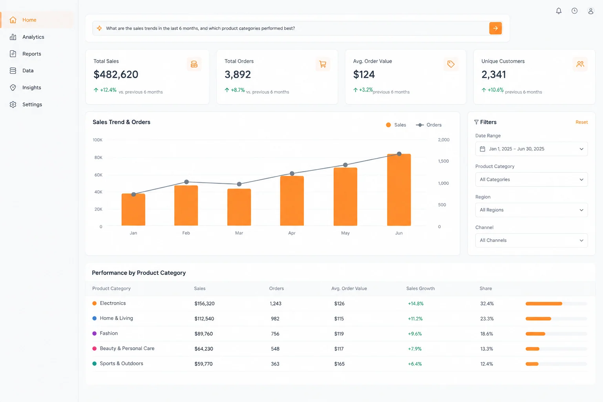Toggle the Sales series in chart legend

tap(396, 125)
